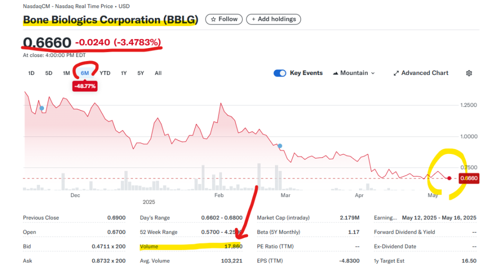
Task: Click the key event dot near December
Action: (42, 108)
